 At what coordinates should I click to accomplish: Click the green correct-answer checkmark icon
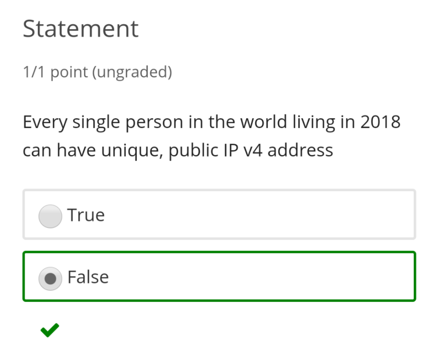point(50,330)
